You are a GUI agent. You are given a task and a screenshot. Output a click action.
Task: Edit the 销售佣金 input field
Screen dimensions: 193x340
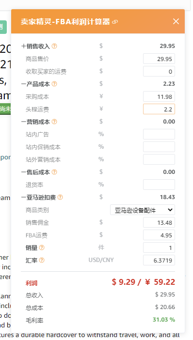pos(159,222)
